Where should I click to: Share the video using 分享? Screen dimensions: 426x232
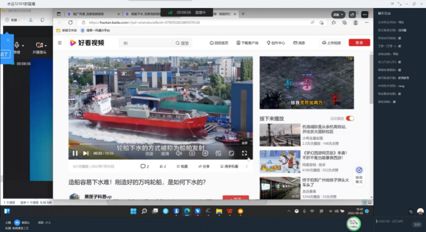[204, 166]
